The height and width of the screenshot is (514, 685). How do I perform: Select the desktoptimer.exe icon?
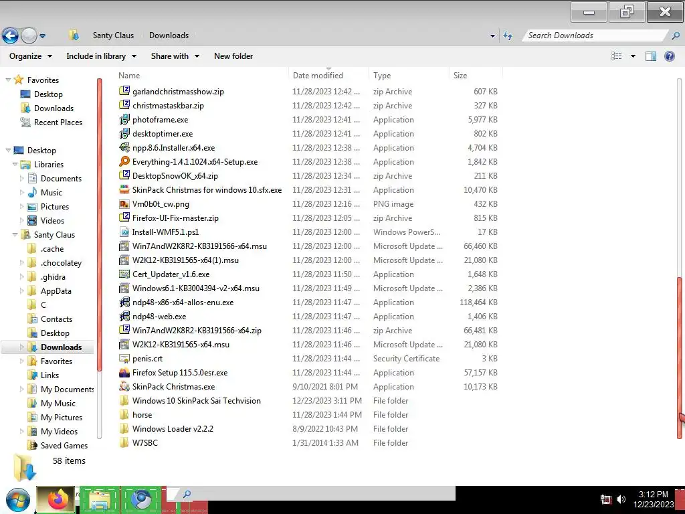pos(124,133)
